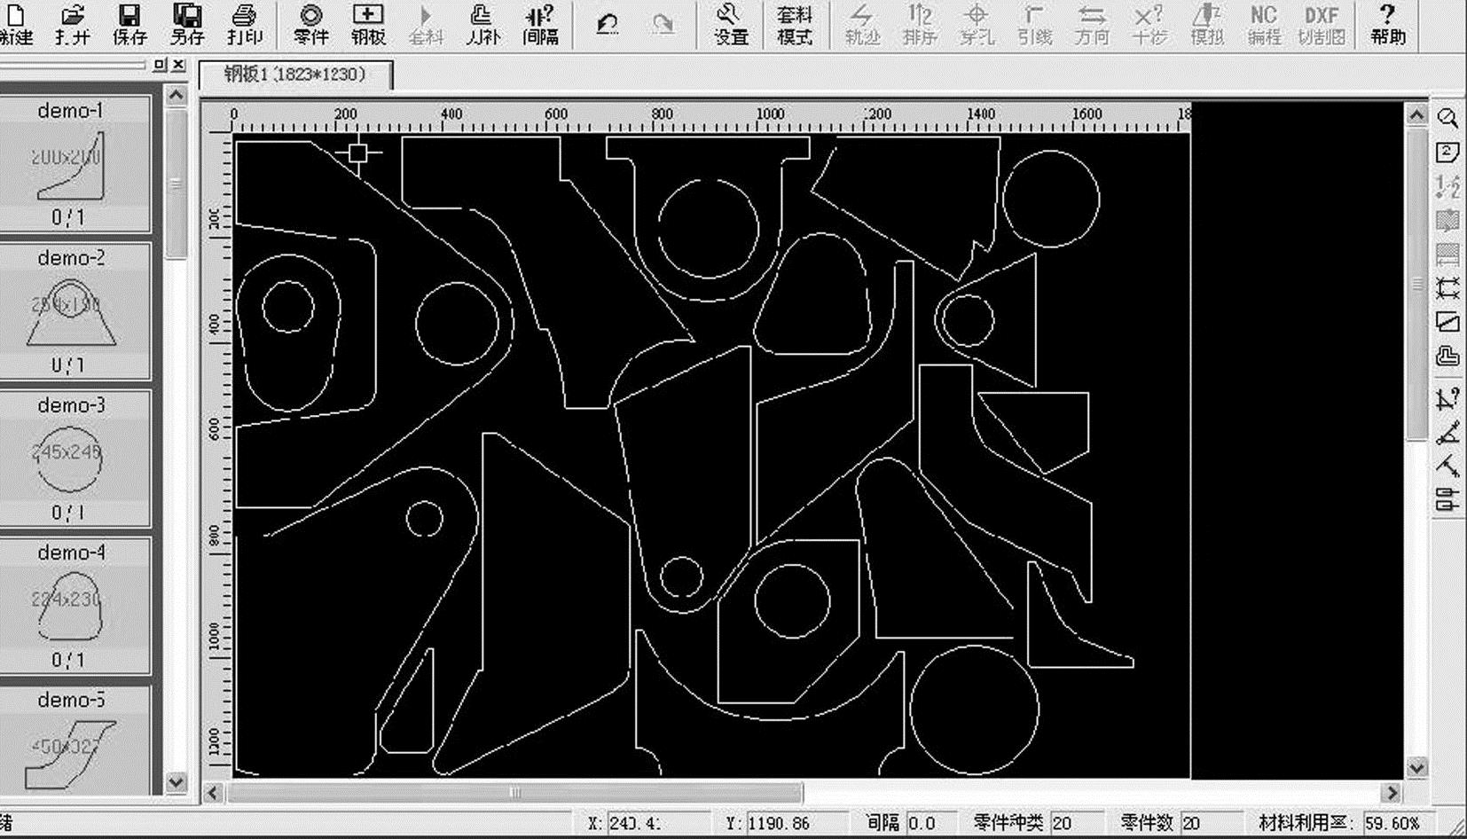Click the 间隔 value field in status bar
Image resolution: width=1467 pixels, height=839 pixels.
(930, 823)
